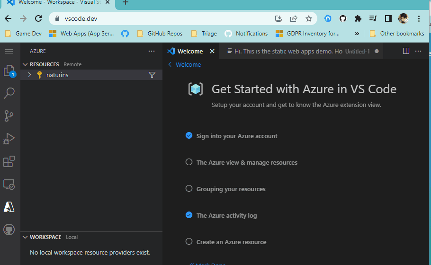431x265 pixels.
Task: Open the GitHub browser extension
Action: pos(343,18)
